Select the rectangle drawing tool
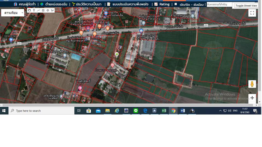Image resolution: width=262 pixels, height=147 pixels. 43,10
